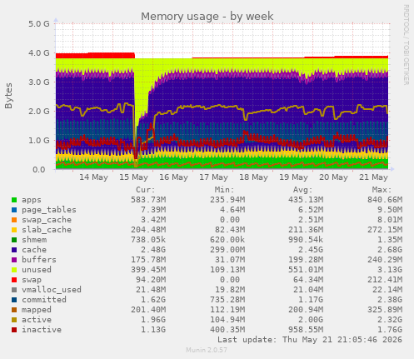The width and height of the screenshot is (414, 359).
Task: Click the lime unused legend swatch
Action: (x=14, y=270)
